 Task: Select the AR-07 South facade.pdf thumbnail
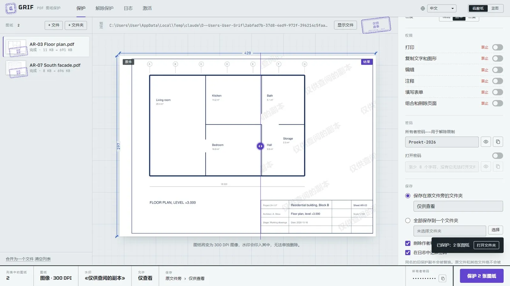pyautogui.click(x=16, y=69)
